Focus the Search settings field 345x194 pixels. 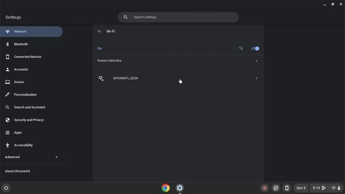[178, 17]
